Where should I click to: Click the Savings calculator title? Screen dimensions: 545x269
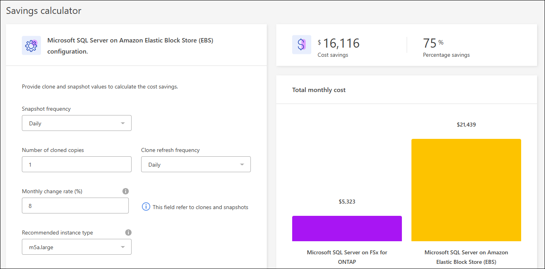[44, 11]
